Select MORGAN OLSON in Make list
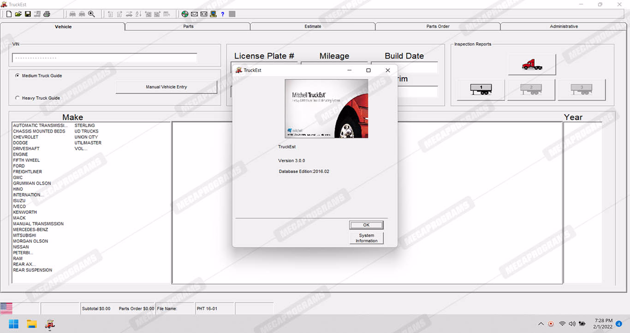 pyautogui.click(x=30, y=241)
